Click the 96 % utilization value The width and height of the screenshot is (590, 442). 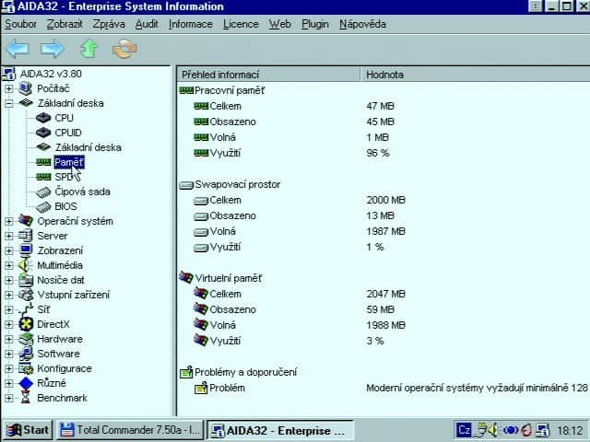(378, 153)
